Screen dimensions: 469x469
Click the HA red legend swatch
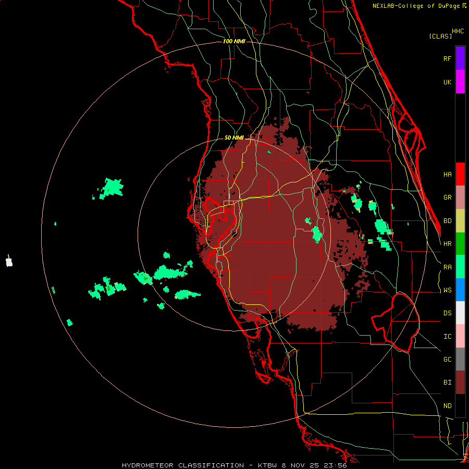click(460, 174)
